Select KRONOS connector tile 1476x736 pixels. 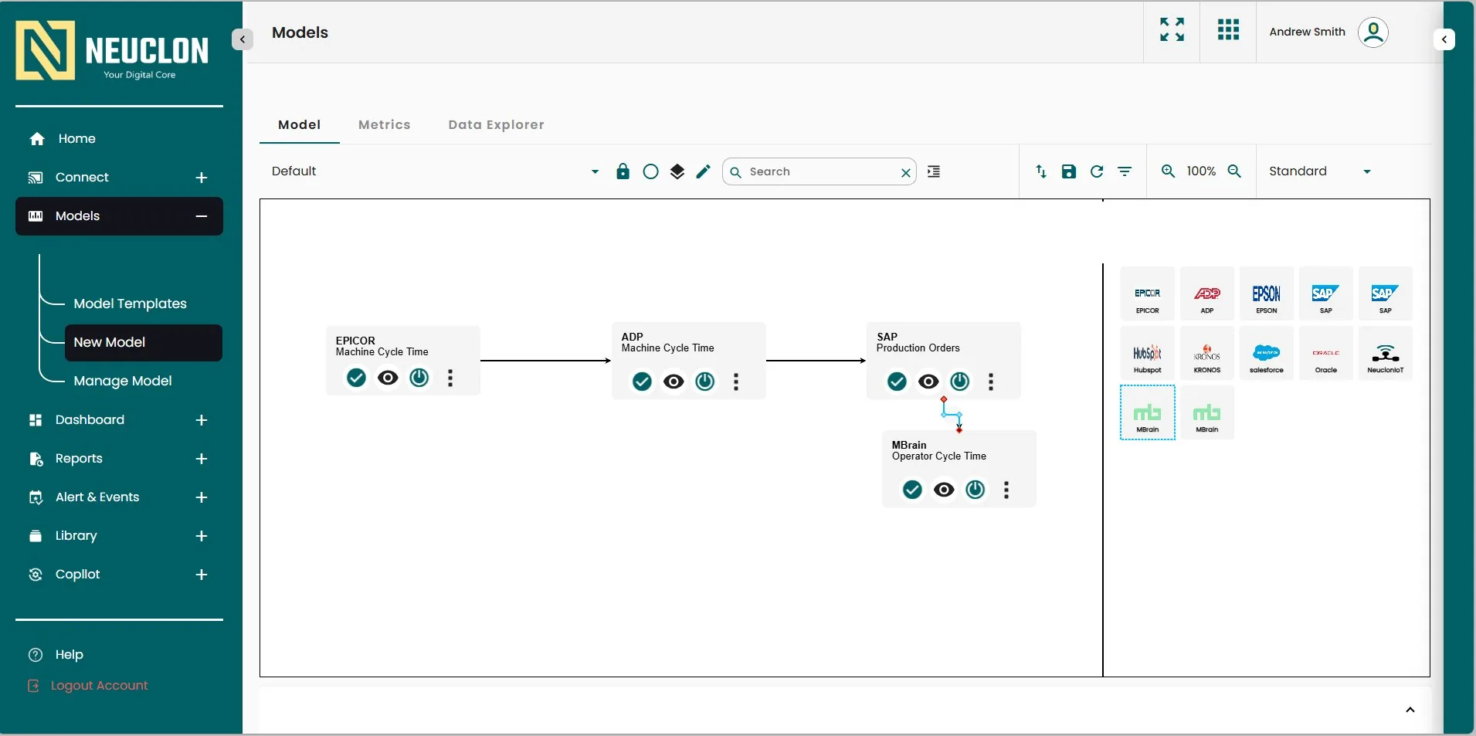click(1207, 353)
